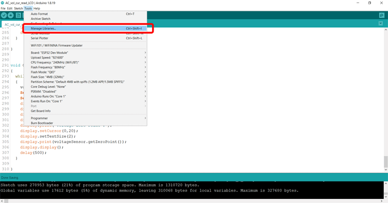Expand Partition Scheme submenu
388x203 pixels.
tap(85, 82)
